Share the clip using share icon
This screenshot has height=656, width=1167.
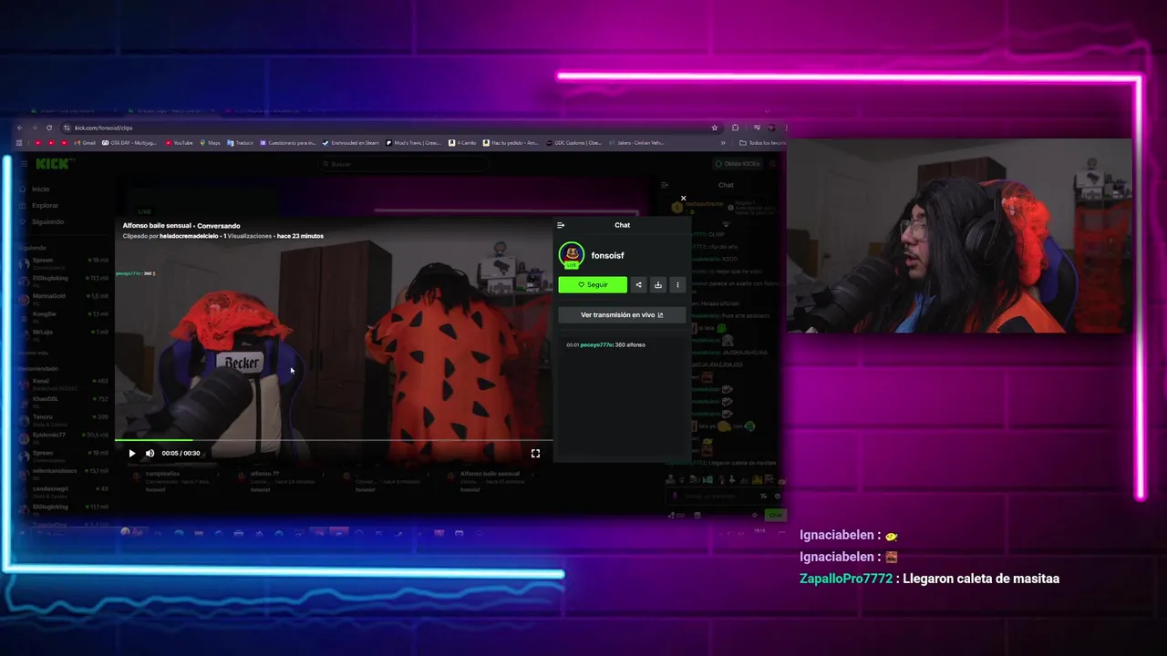click(638, 284)
